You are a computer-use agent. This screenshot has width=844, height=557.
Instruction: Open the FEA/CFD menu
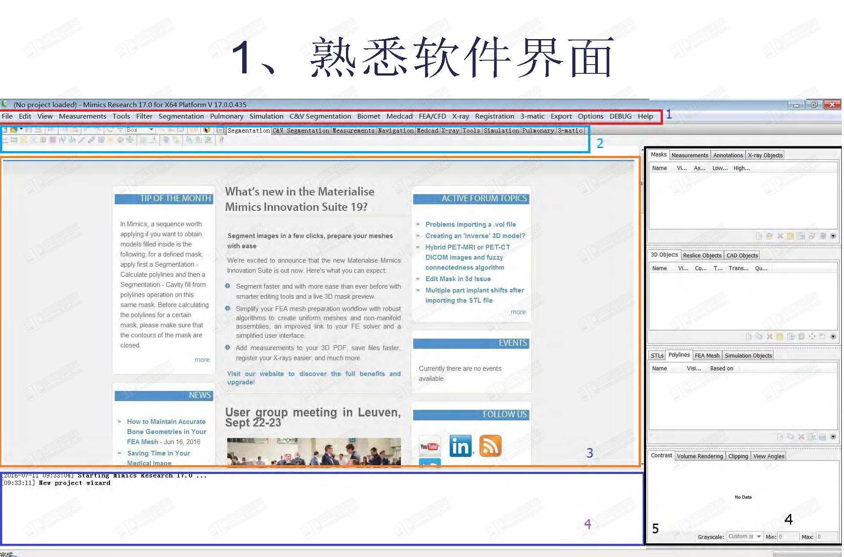point(432,116)
